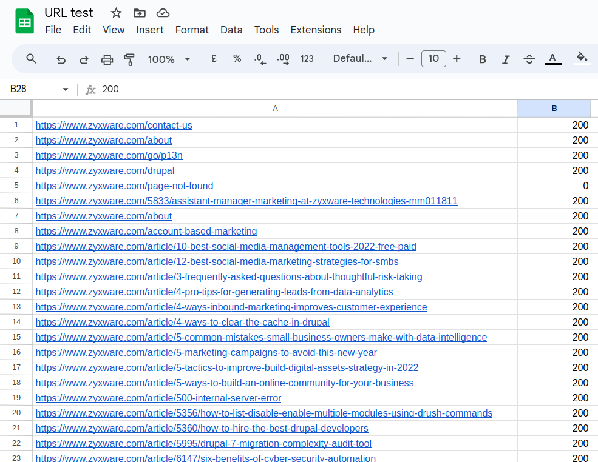Decrease font size with minus button
598x462 pixels.
coord(410,59)
